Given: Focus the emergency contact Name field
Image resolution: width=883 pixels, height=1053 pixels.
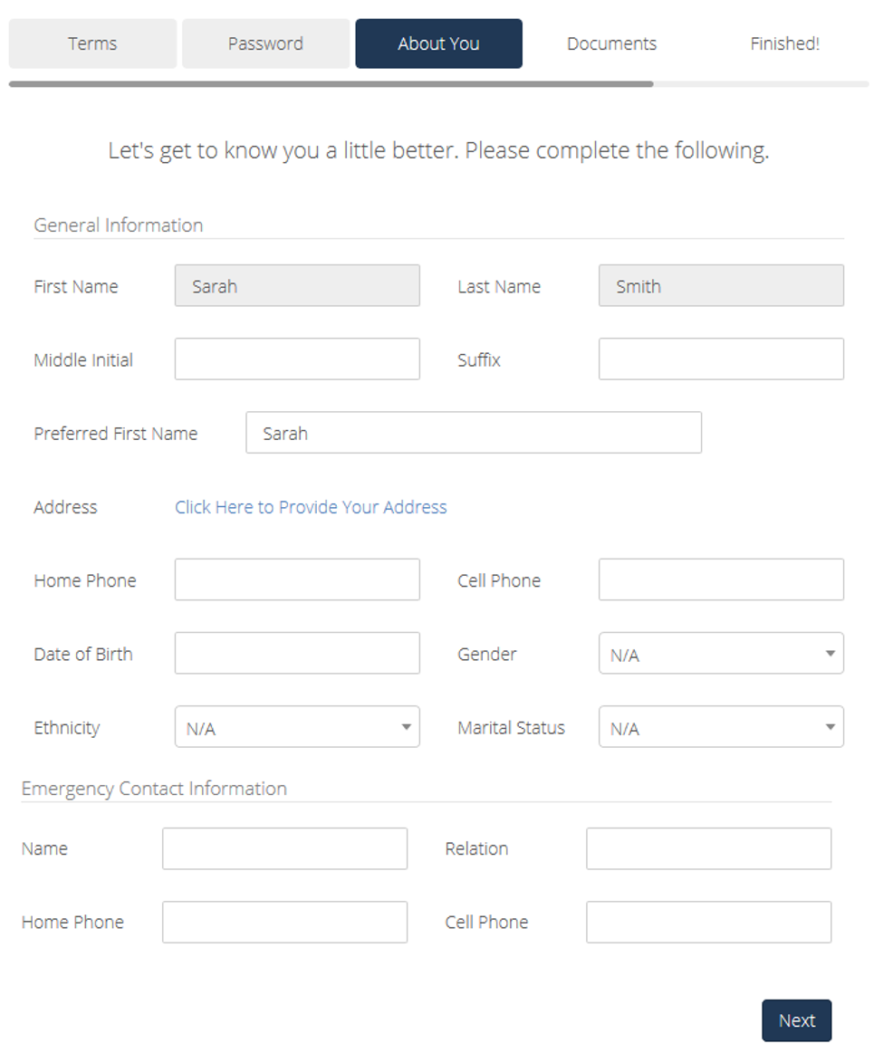Looking at the screenshot, I should (x=284, y=848).
